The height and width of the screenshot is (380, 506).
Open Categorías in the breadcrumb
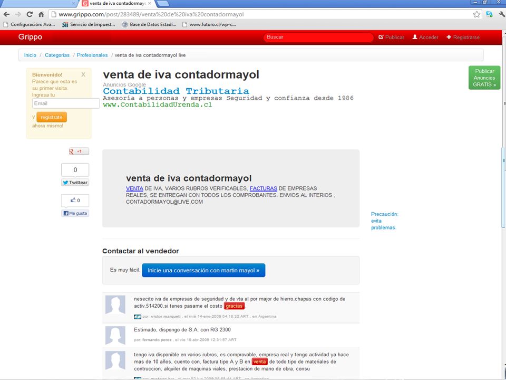(x=57, y=55)
